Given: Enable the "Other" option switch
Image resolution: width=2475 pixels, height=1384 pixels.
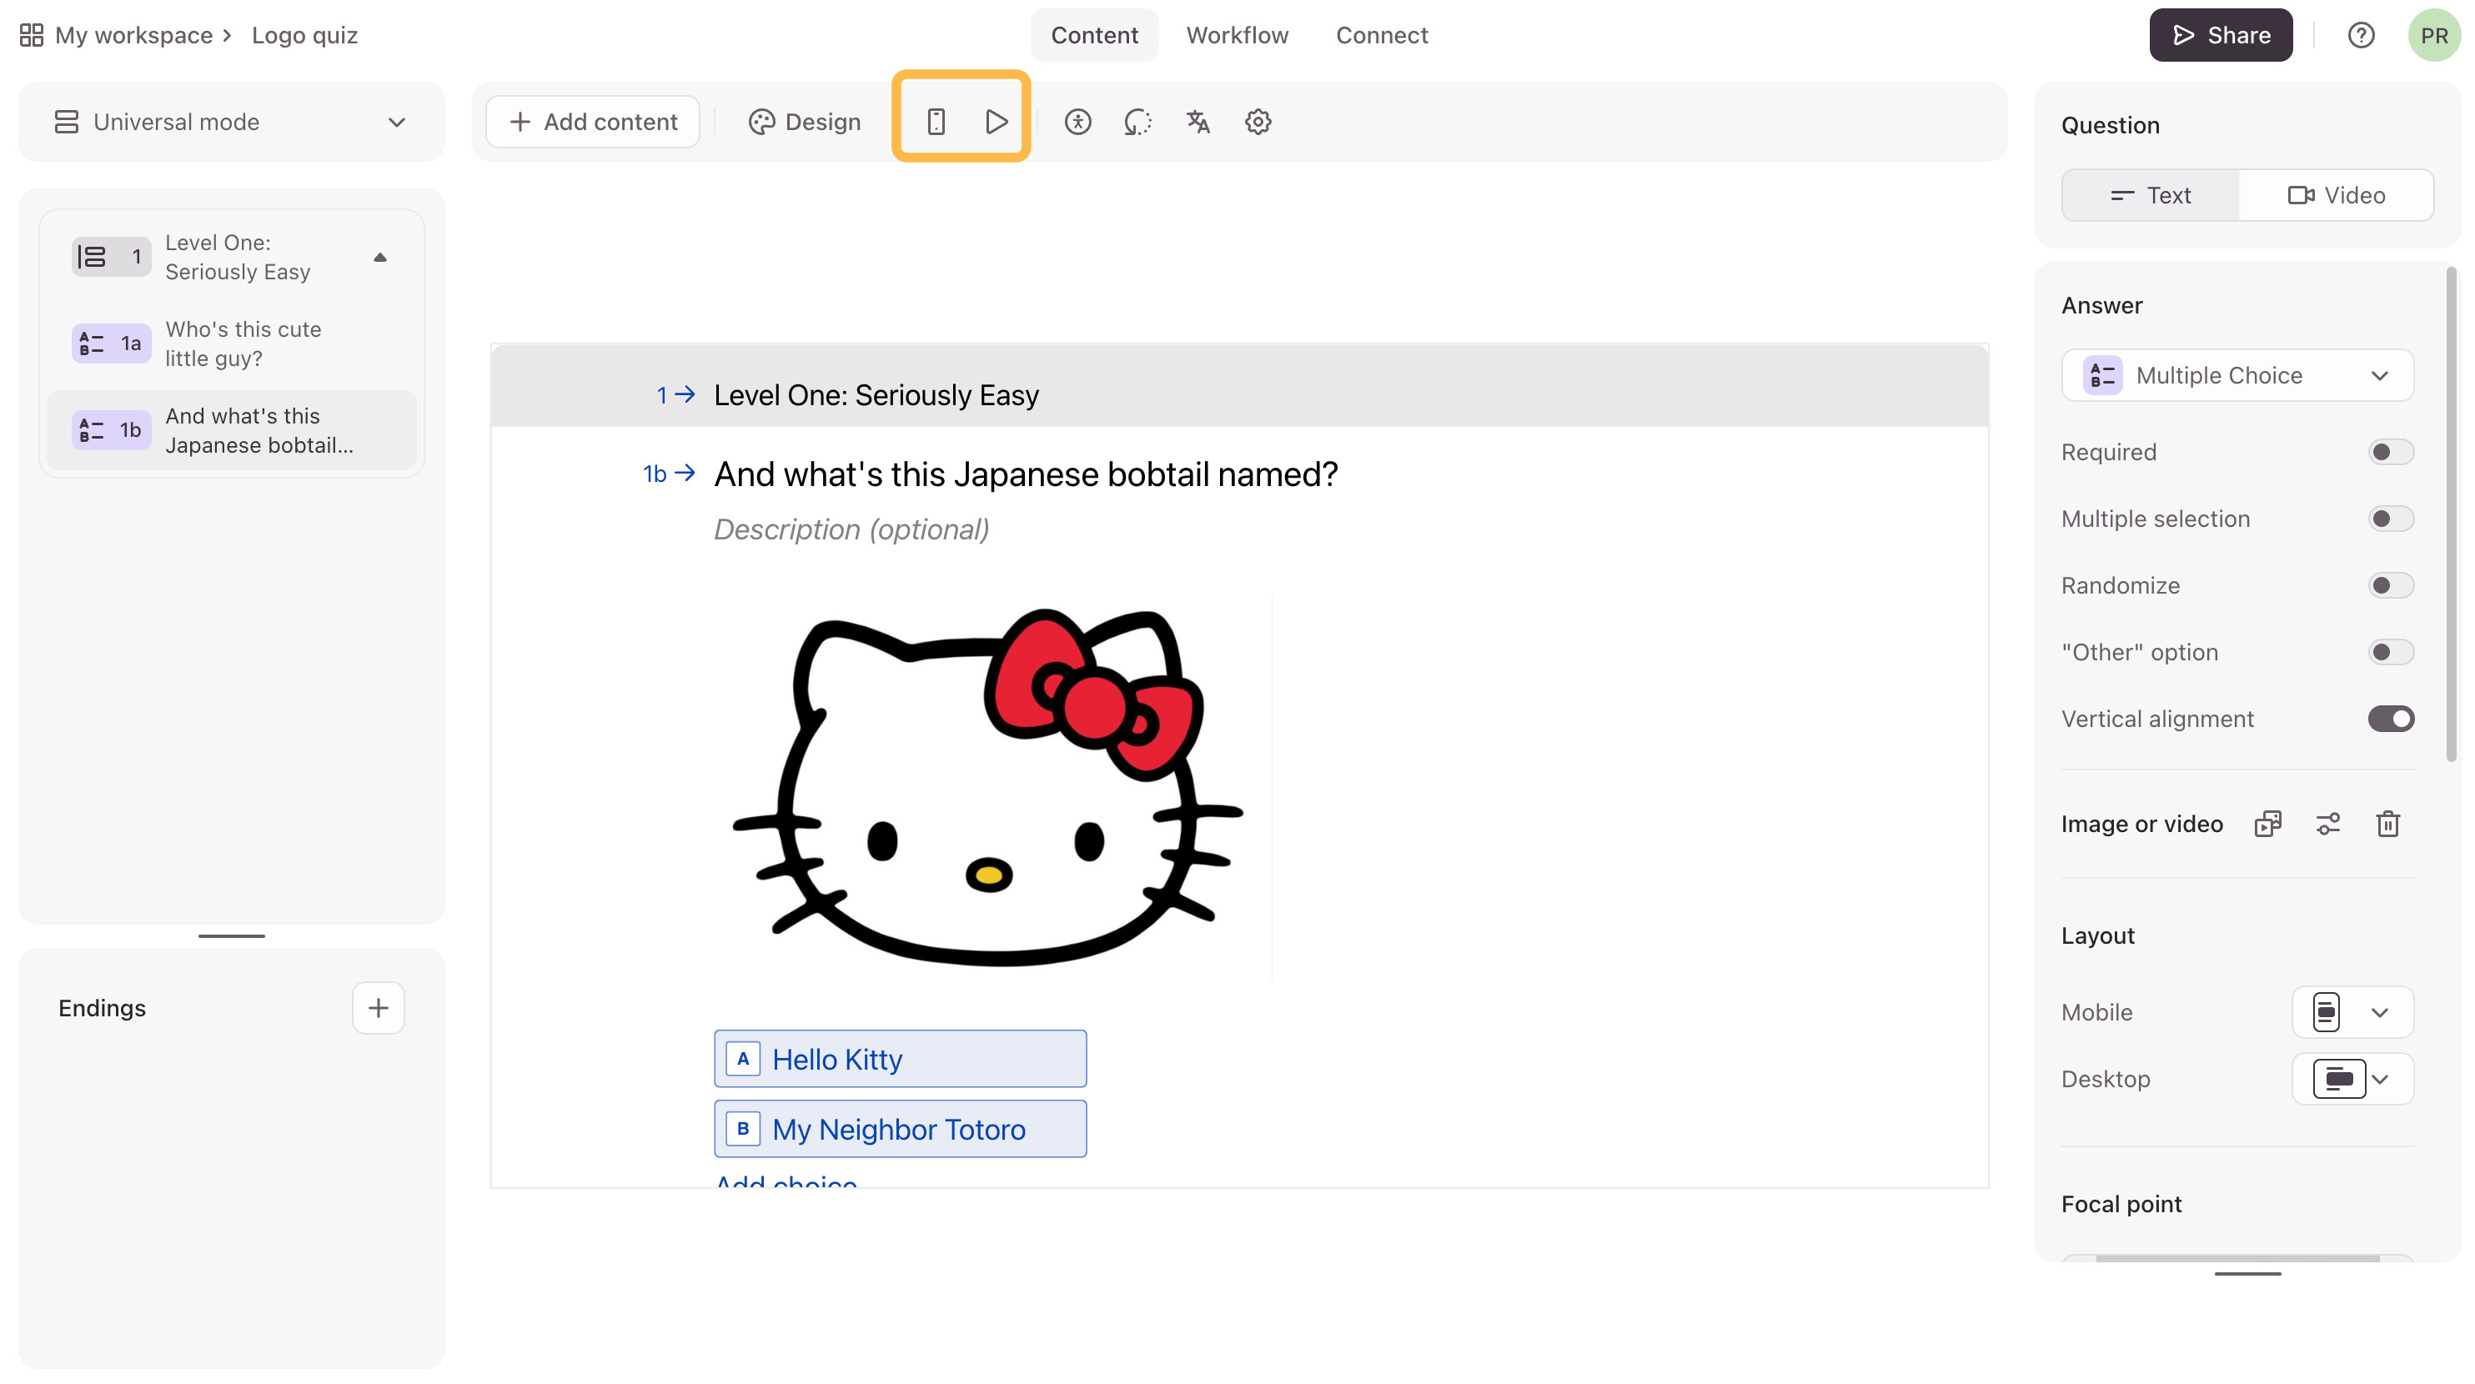Looking at the screenshot, I should click(x=2391, y=652).
